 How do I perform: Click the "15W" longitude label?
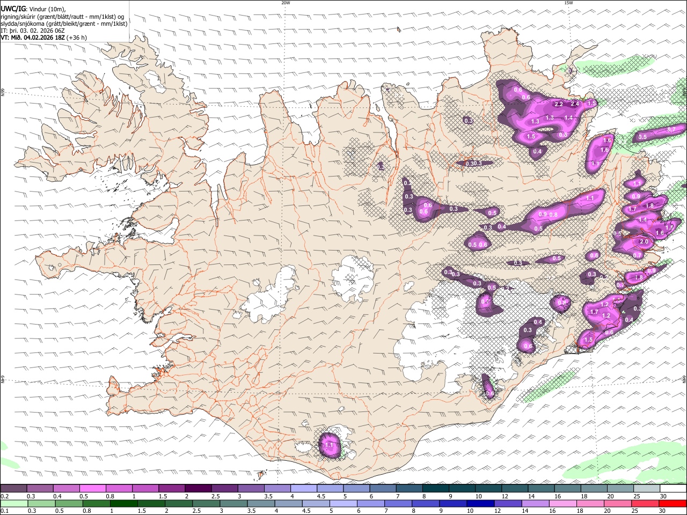pyautogui.click(x=568, y=3)
